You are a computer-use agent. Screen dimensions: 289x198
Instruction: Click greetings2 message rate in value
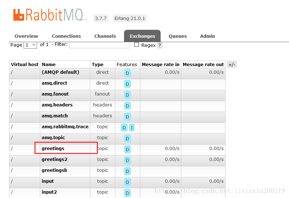172,159
